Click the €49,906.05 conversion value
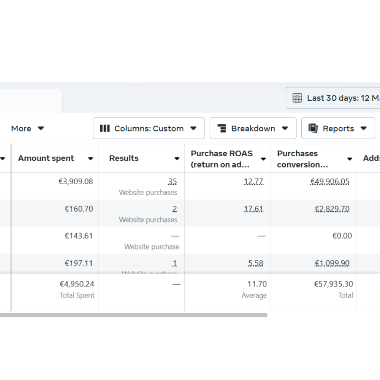The height and width of the screenshot is (380, 380). [x=330, y=182]
